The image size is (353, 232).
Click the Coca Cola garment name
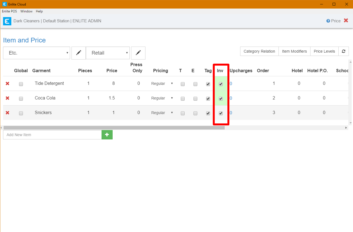(x=45, y=98)
